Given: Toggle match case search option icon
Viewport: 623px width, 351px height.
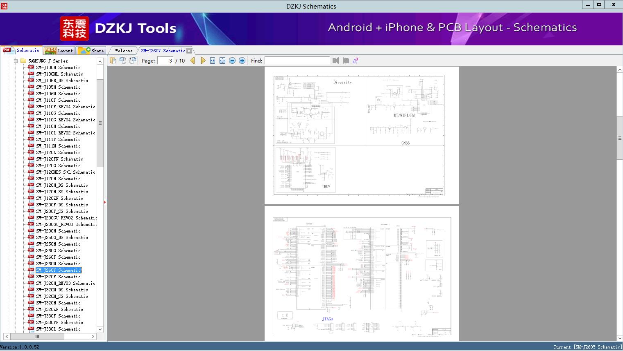Looking at the screenshot, I should pyautogui.click(x=356, y=60).
